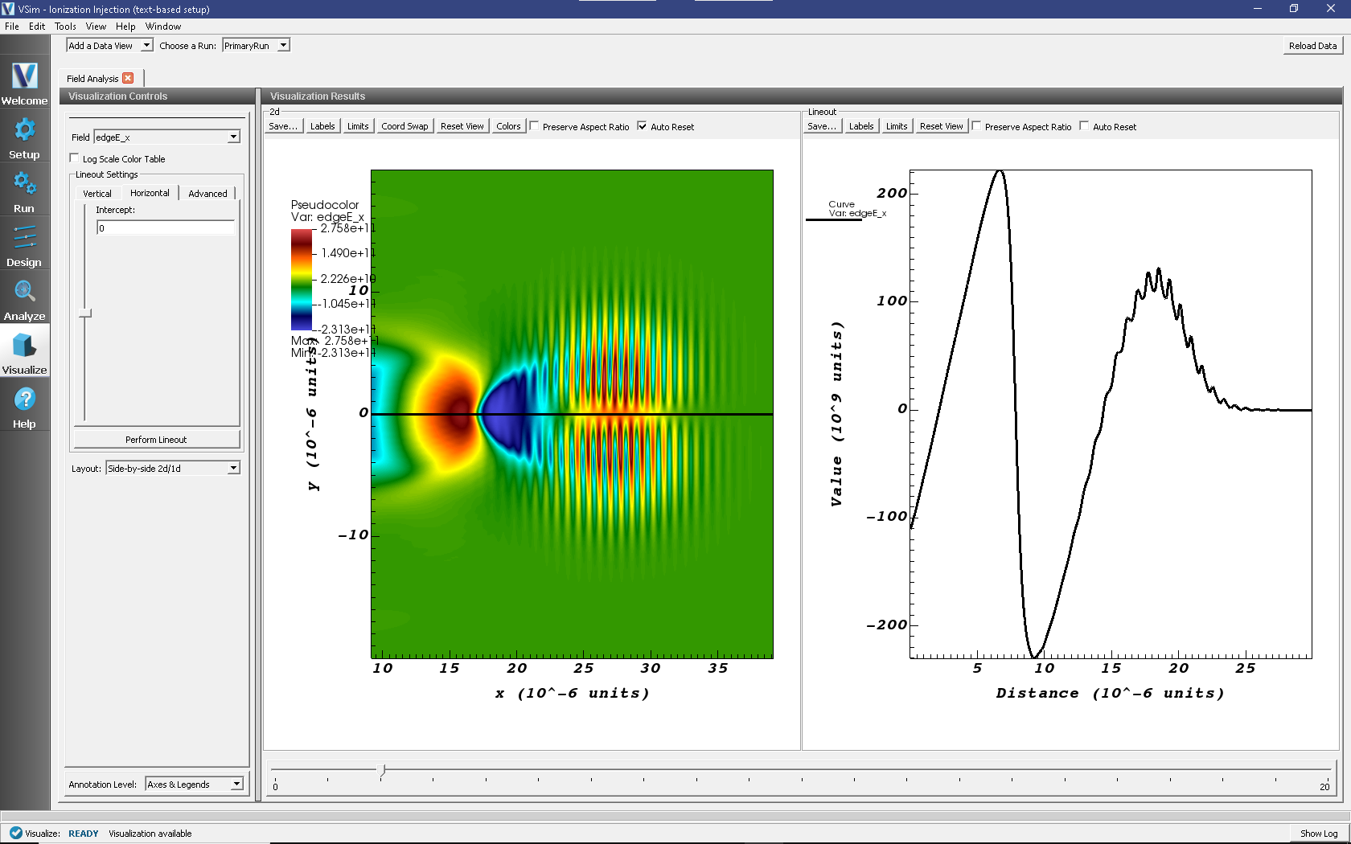Image resolution: width=1351 pixels, height=844 pixels.
Task: Open the Add a Data View dropdown
Action: coord(109,45)
